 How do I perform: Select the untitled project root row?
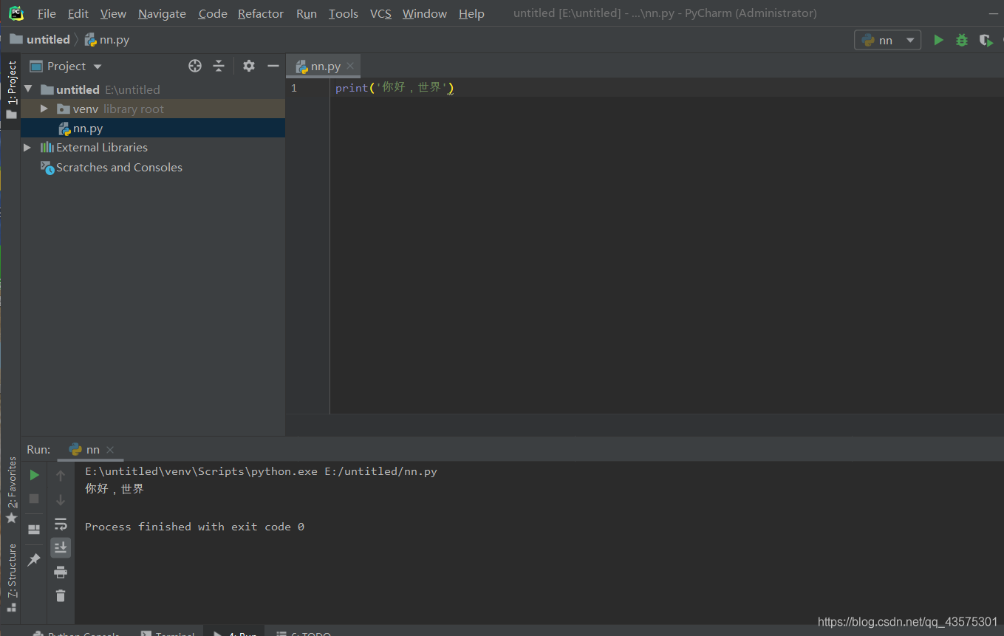(153, 89)
